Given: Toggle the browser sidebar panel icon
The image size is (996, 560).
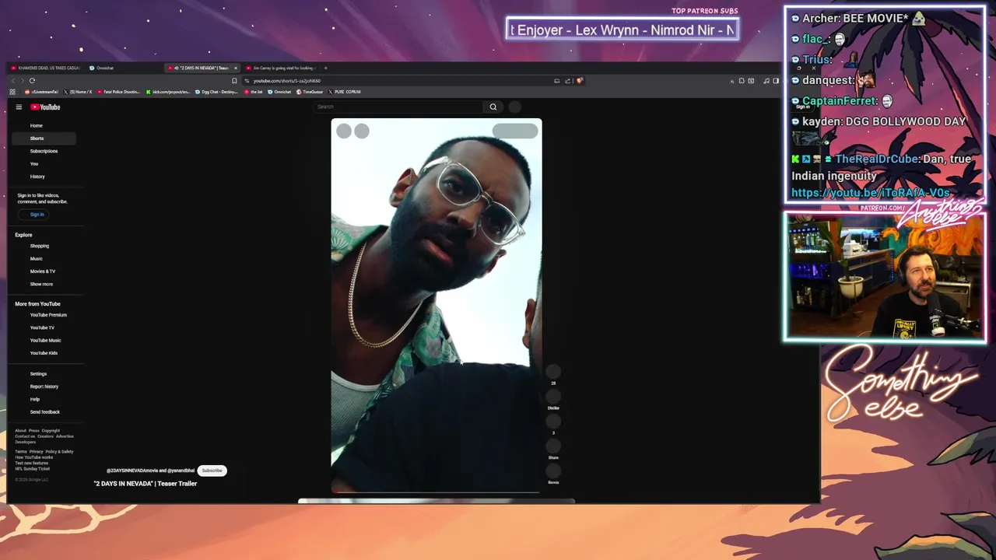Looking at the screenshot, I should (x=776, y=81).
